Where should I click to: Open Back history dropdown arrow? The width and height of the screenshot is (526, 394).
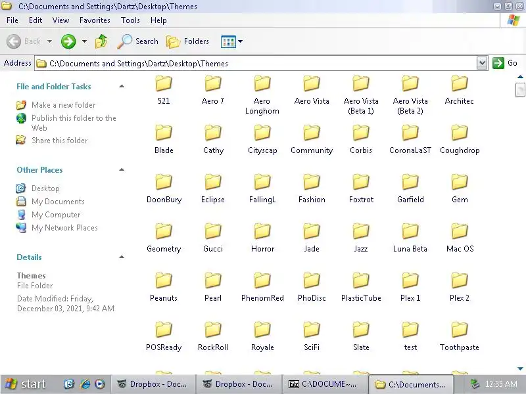(50, 41)
